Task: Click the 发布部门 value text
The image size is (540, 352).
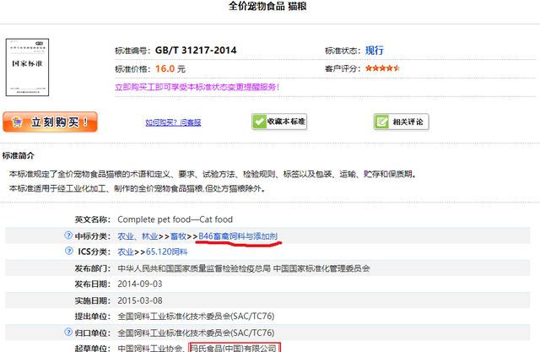Action: pos(244,268)
